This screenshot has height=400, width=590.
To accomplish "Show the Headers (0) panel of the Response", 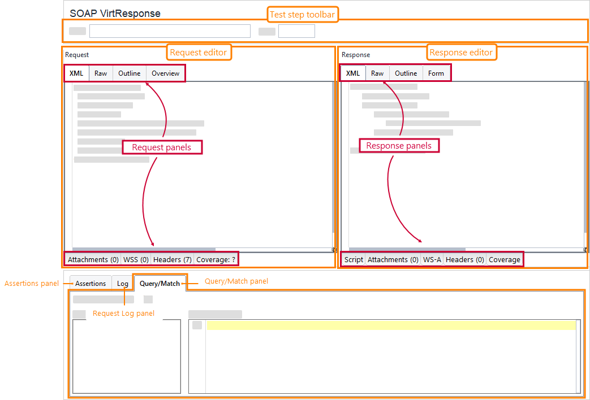I will (464, 259).
